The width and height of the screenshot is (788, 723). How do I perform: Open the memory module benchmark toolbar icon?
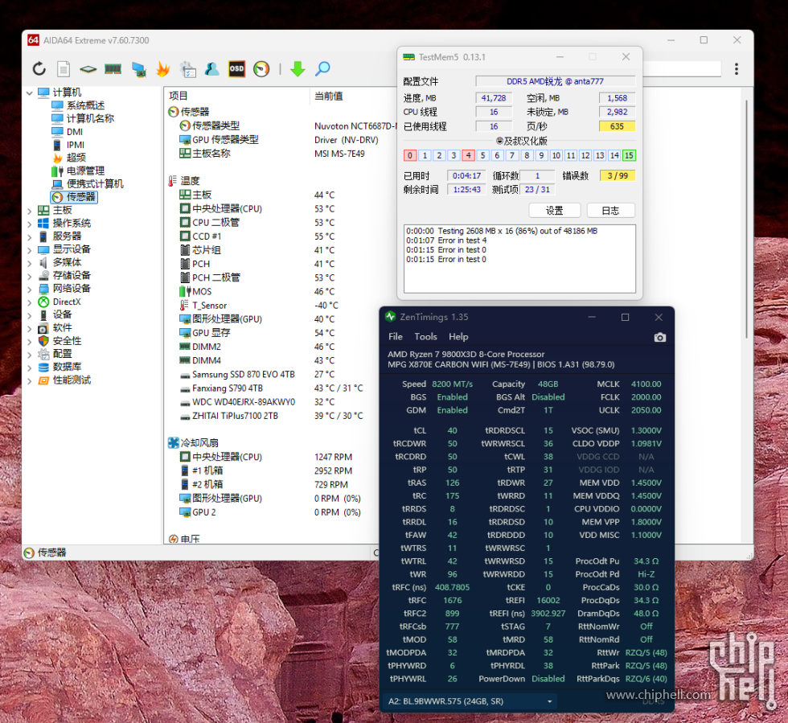[x=113, y=69]
